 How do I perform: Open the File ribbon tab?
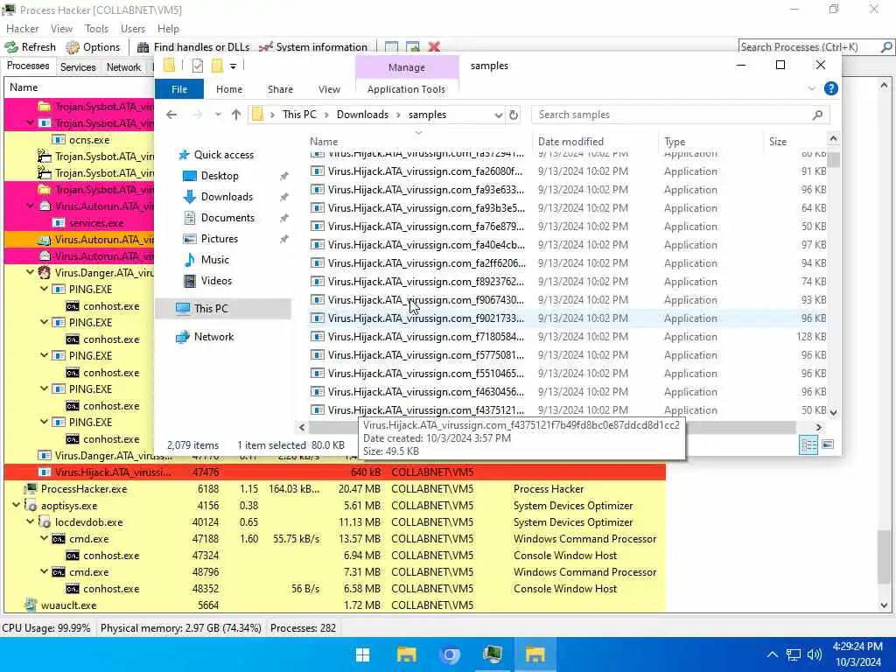click(179, 89)
